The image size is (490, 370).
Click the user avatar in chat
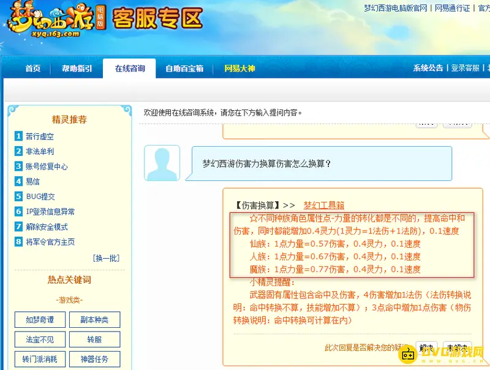click(162, 163)
